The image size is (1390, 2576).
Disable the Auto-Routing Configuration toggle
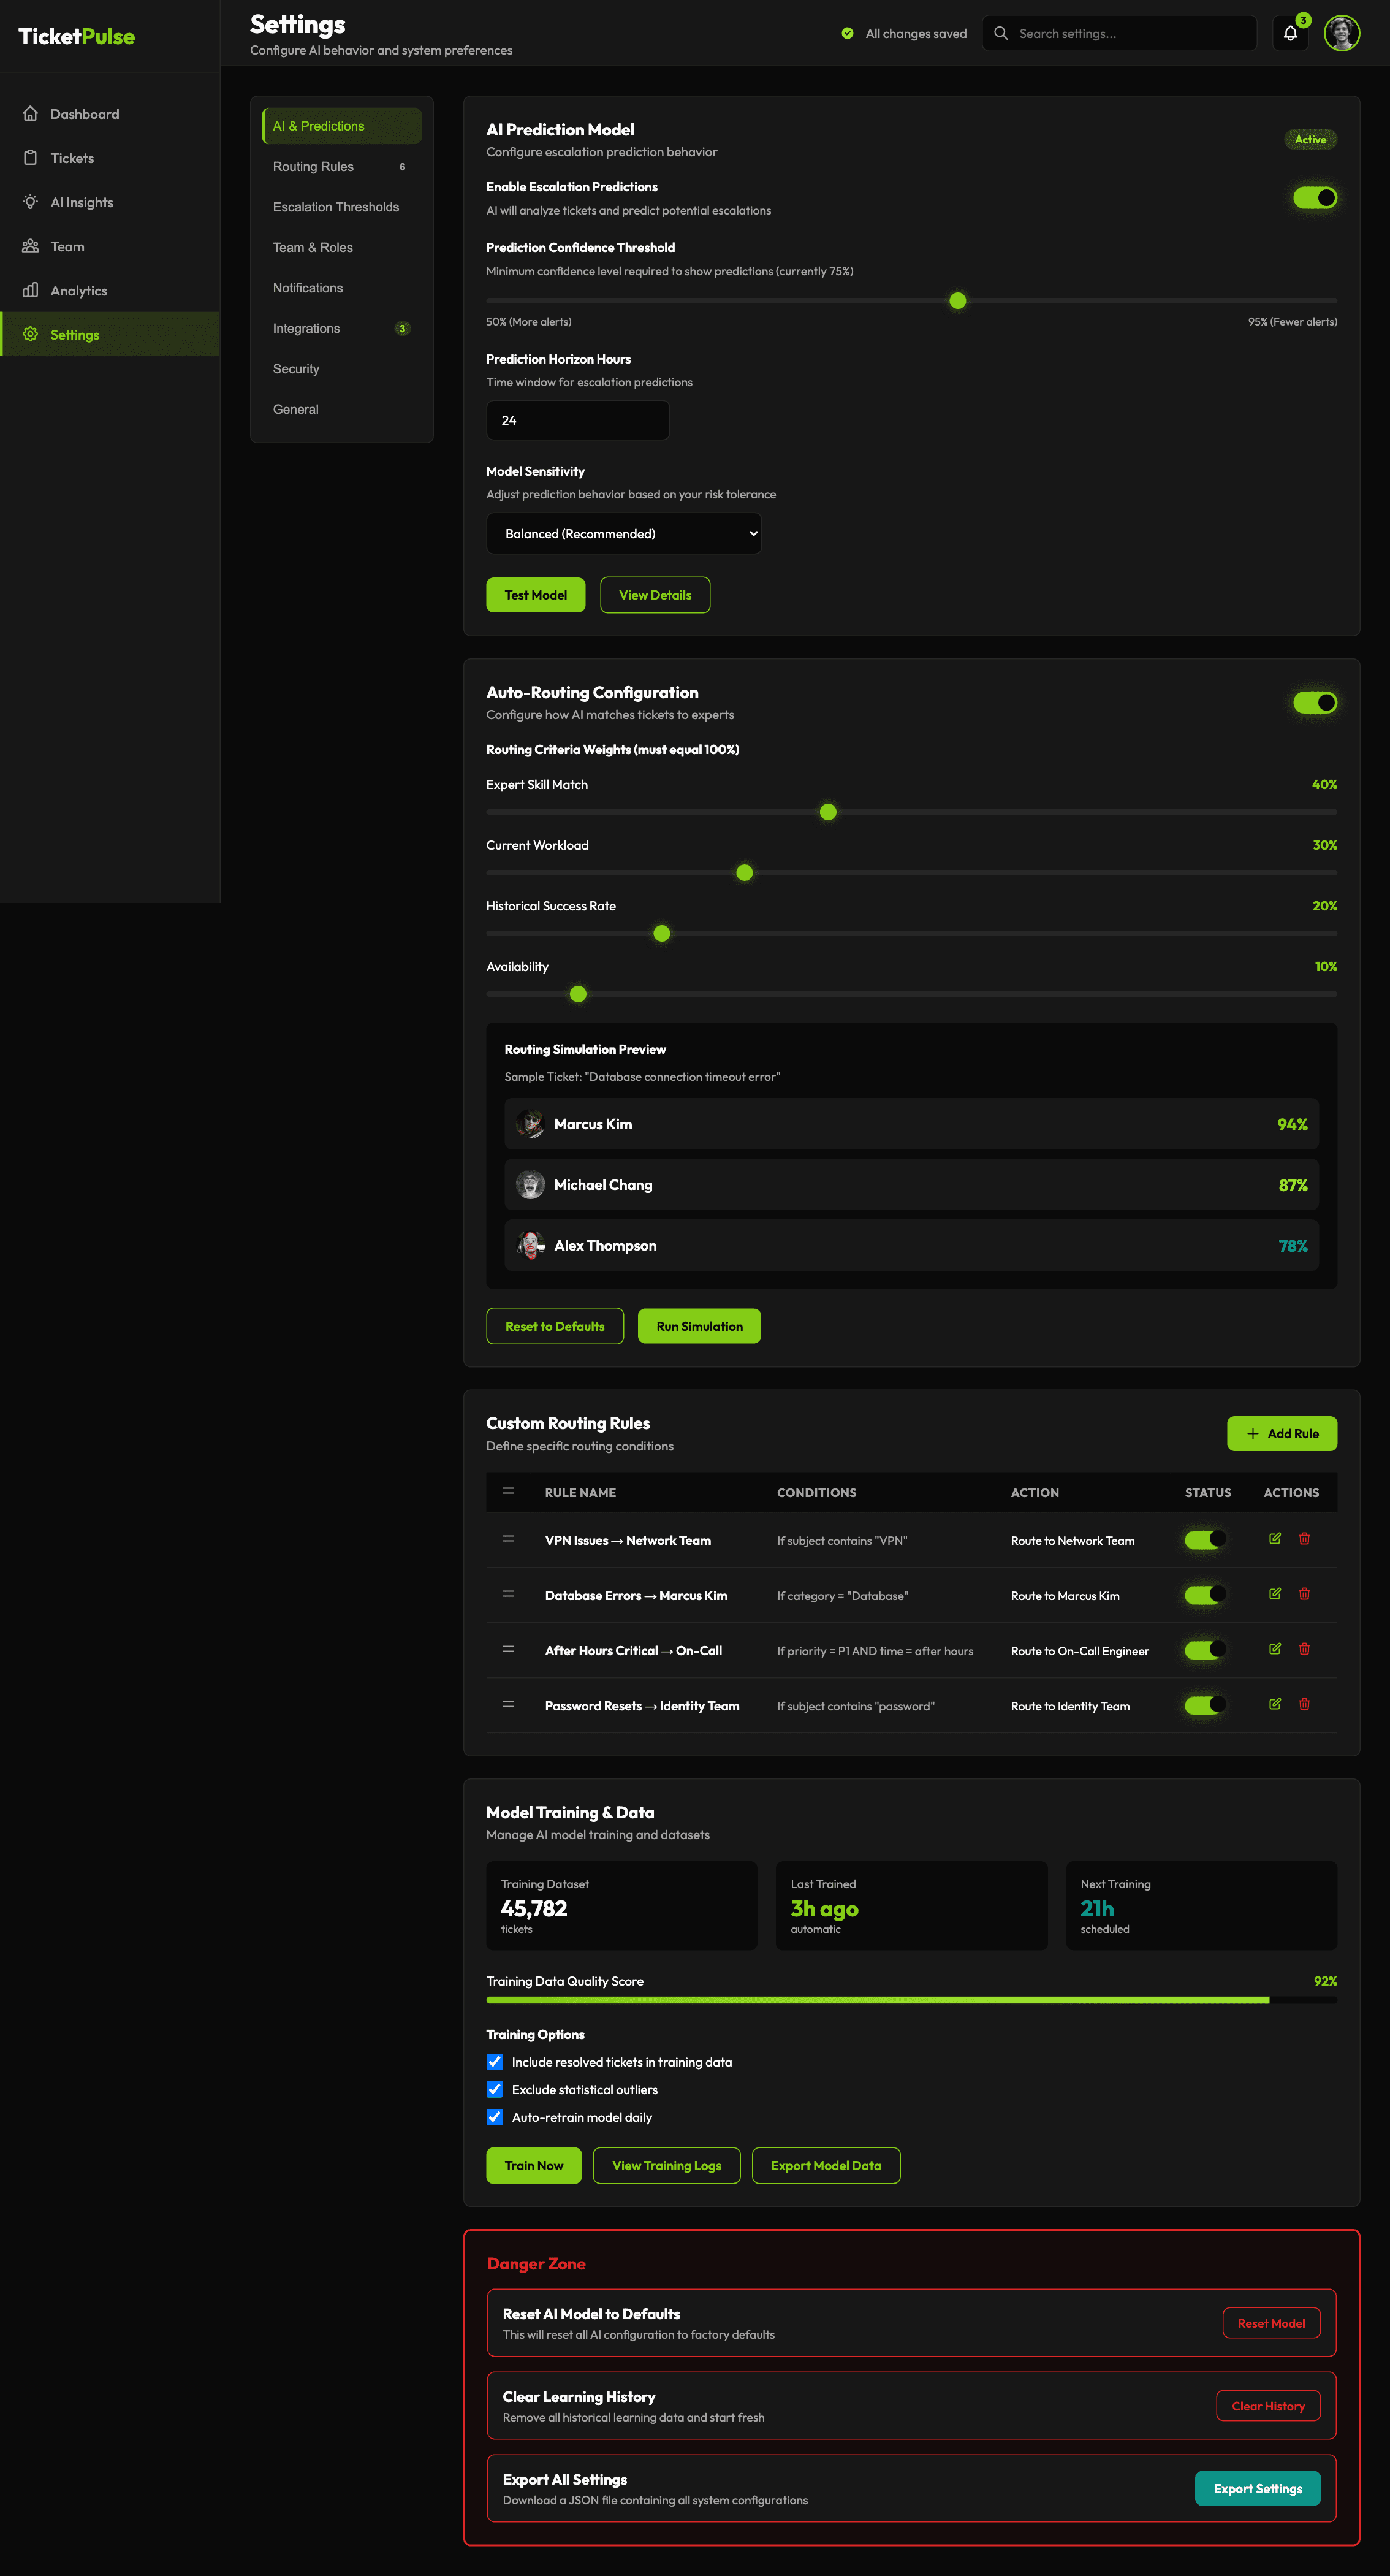click(1314, 702)
